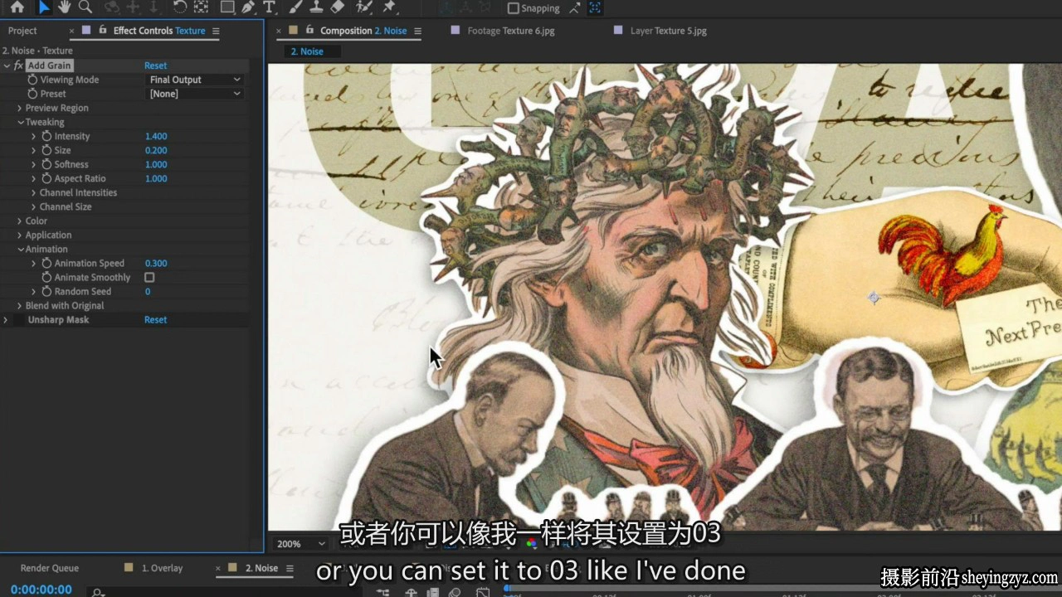Select the Puppet Pin tool
This screenshot has height=597, width=1062.
click(x=387, y=7)
